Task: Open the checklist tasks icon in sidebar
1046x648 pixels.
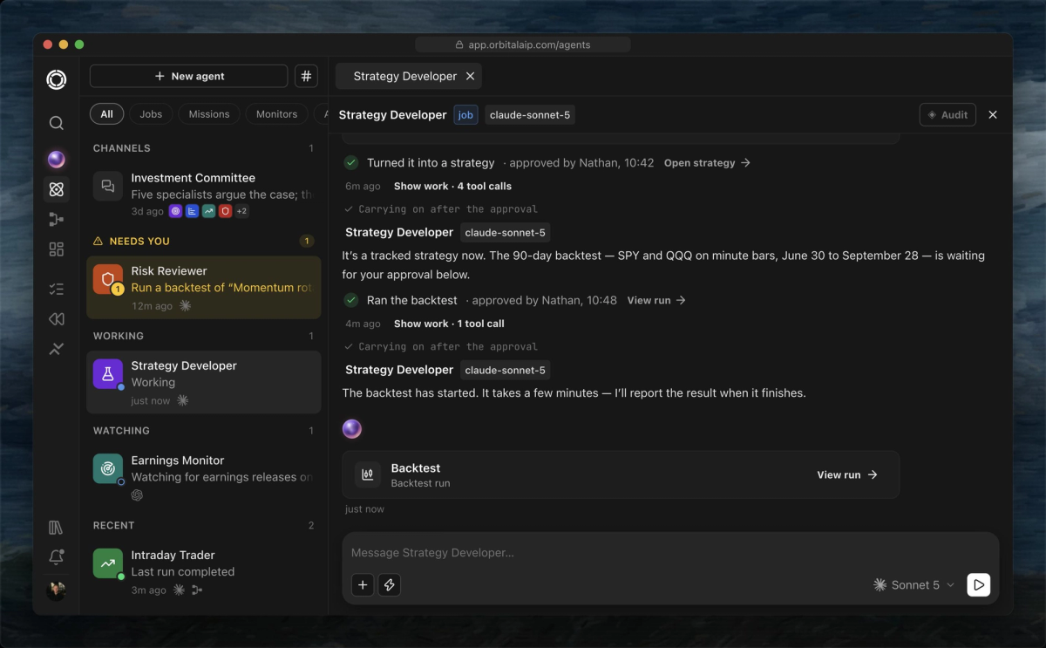Action: (x=56, y=289)
